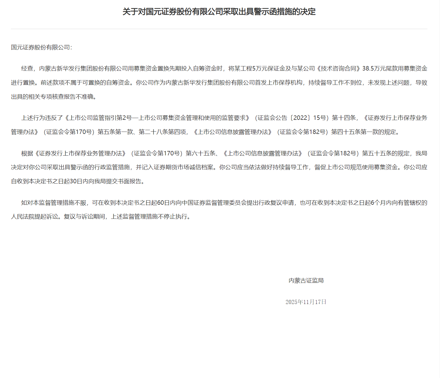
Task: Click the line starting 自收到本决定书之日起30日内
Action: pos(78,181)
